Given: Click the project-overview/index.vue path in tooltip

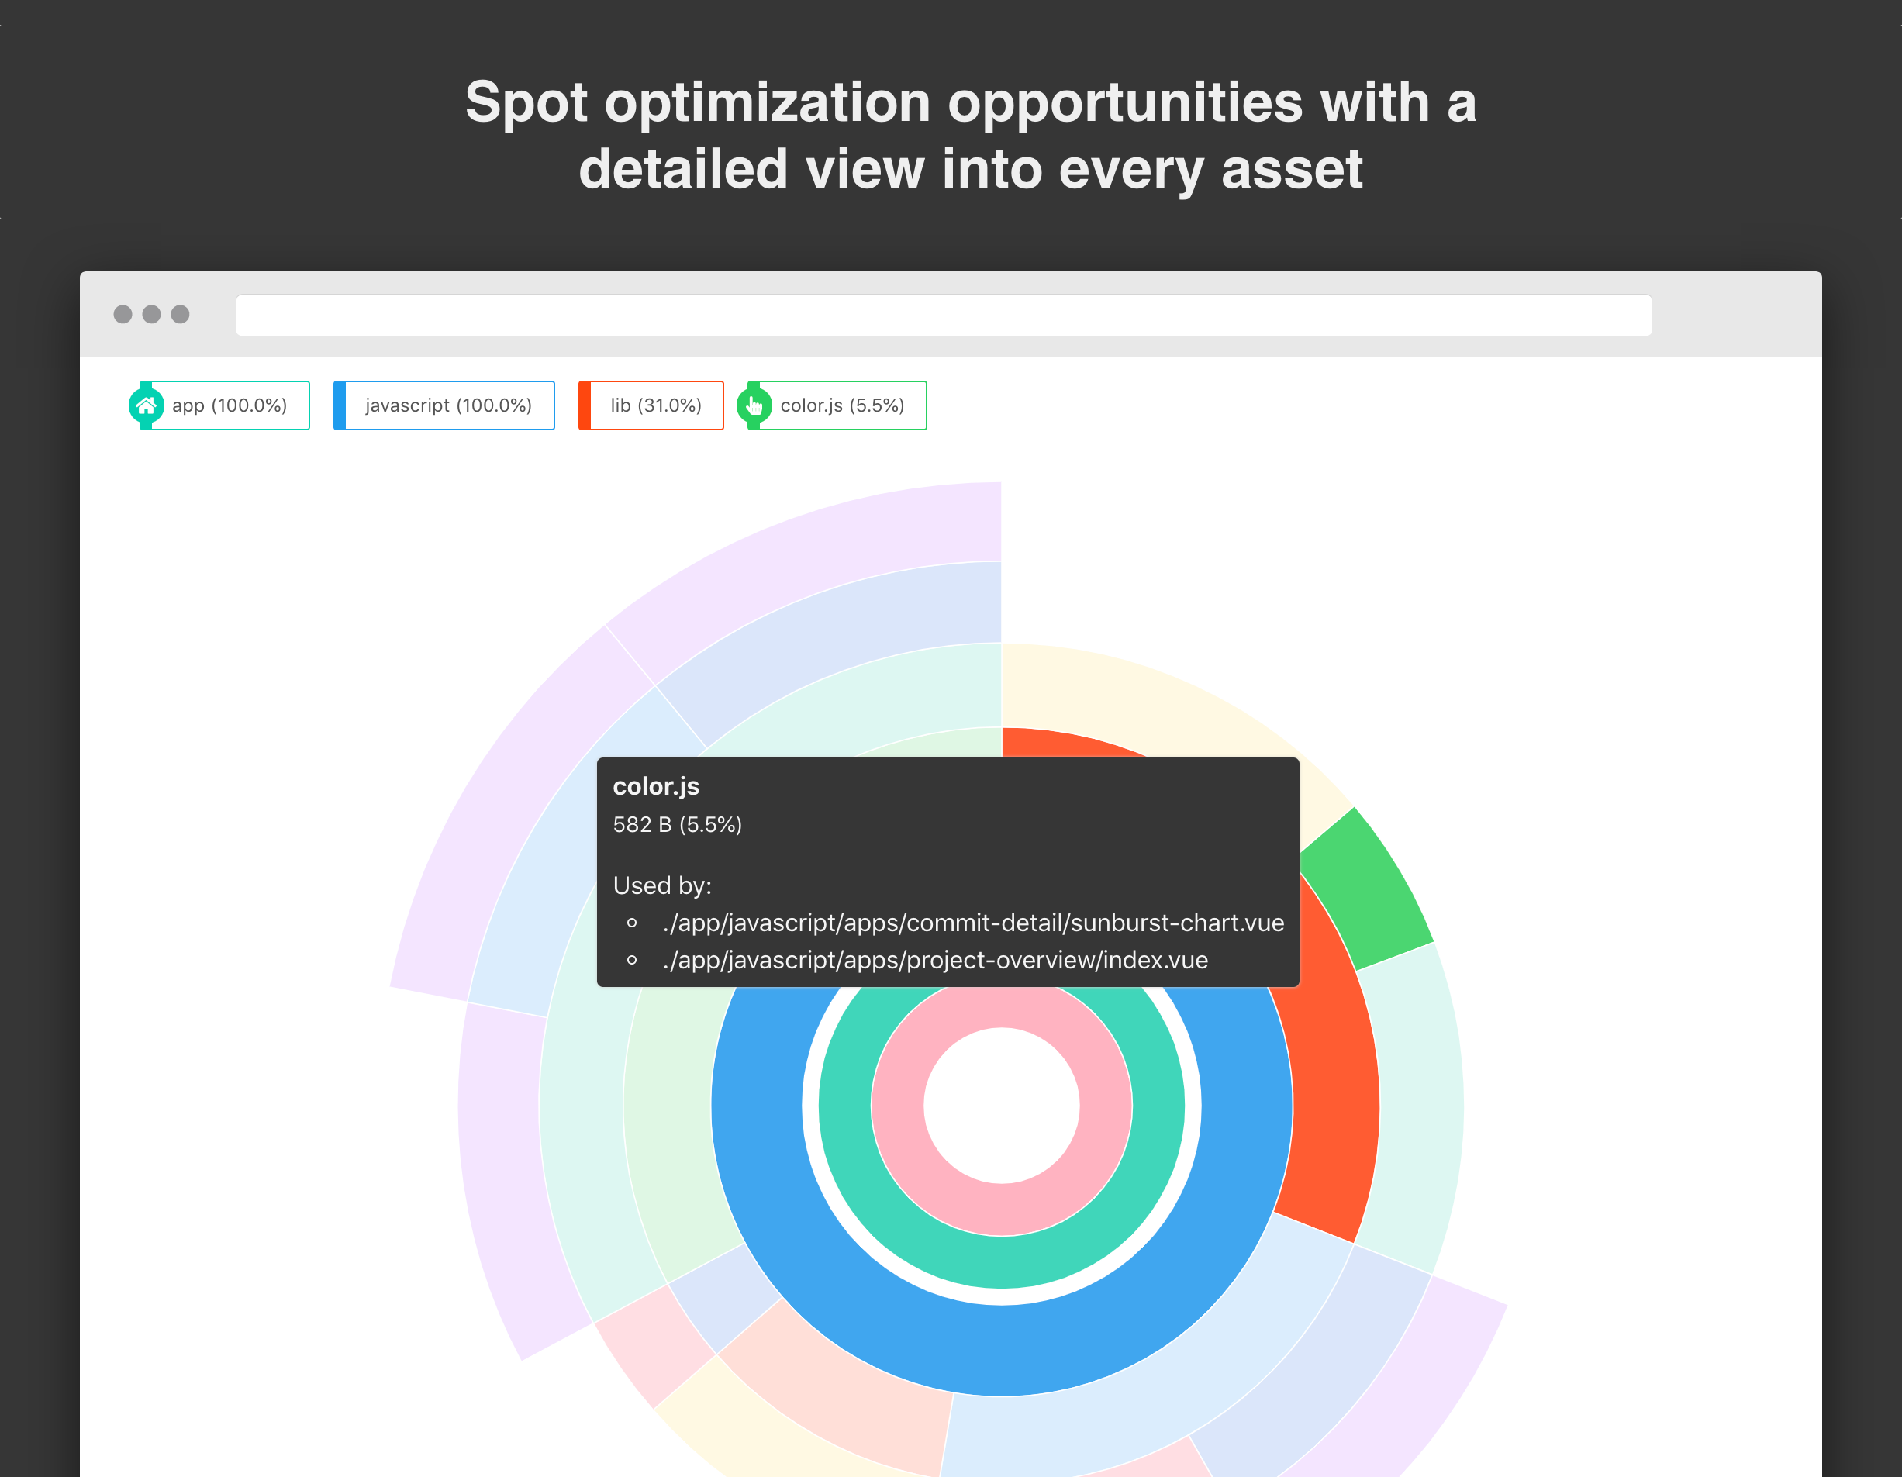Looking at the screenshot, I should (x=934, y=960).
